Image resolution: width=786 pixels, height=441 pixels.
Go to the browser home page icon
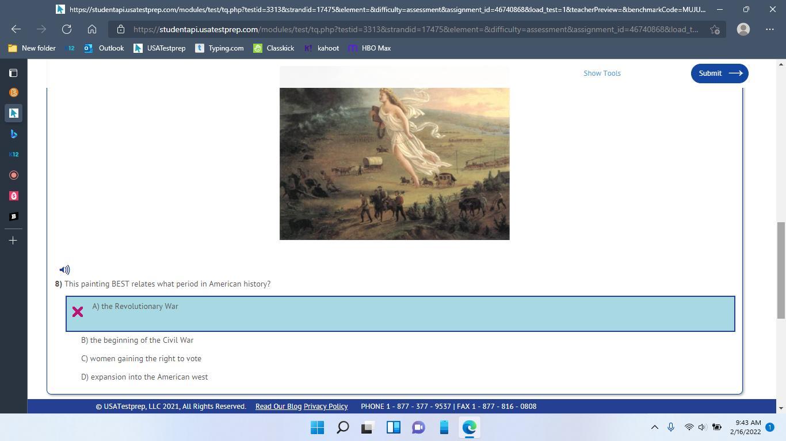coord(92,29)
